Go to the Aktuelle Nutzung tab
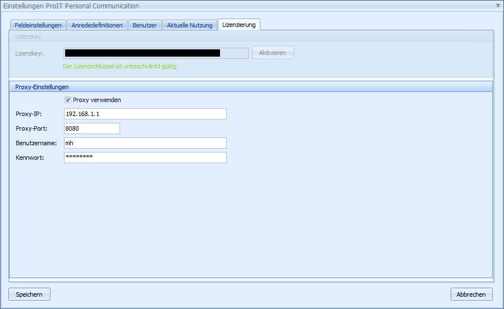 click(x=190, y=25)
